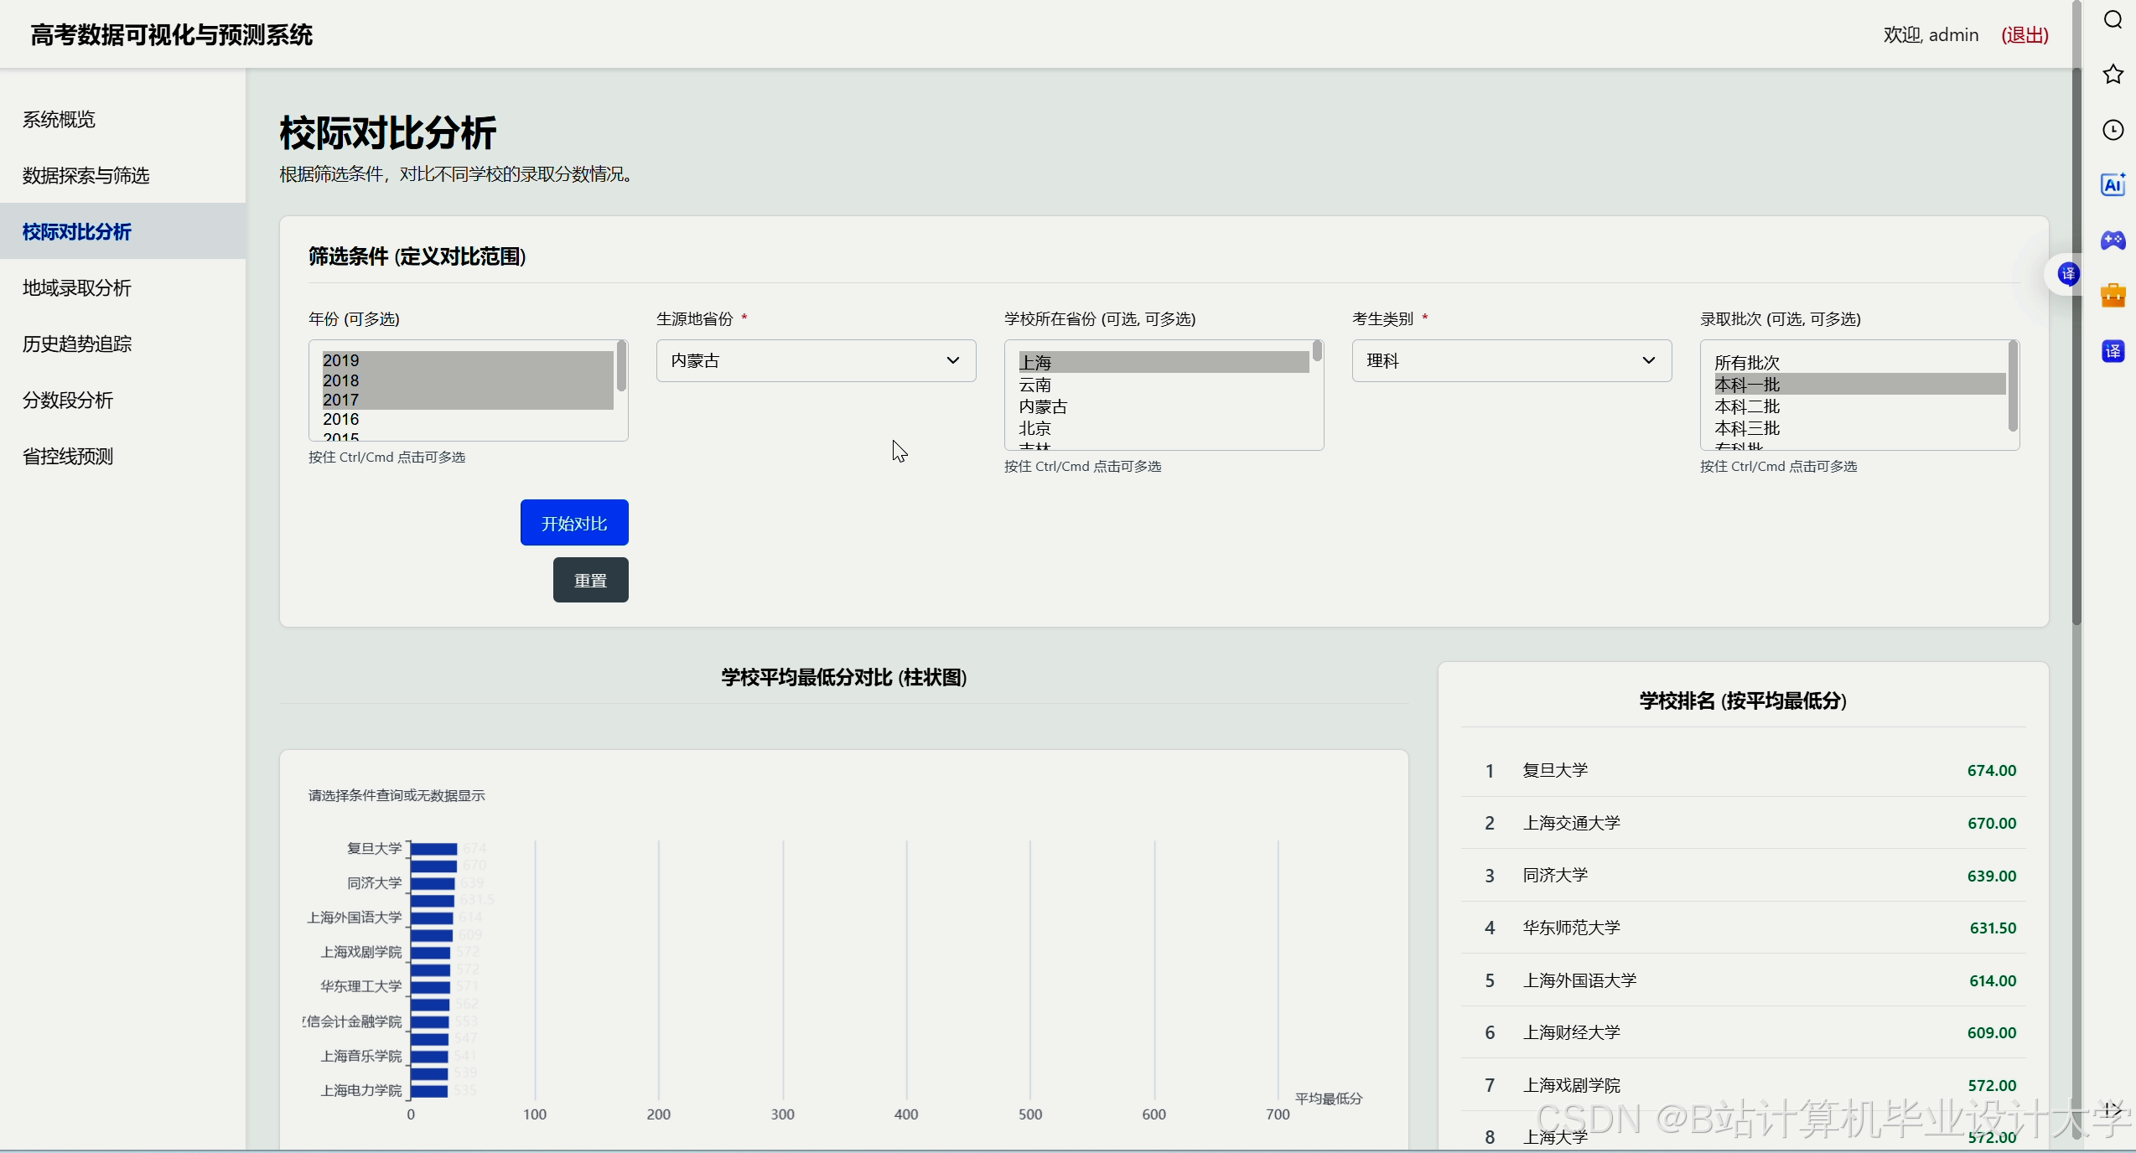Select year 2016 in the year list
Viewport: 2136px width, 1153px height.
pos(341,419)
